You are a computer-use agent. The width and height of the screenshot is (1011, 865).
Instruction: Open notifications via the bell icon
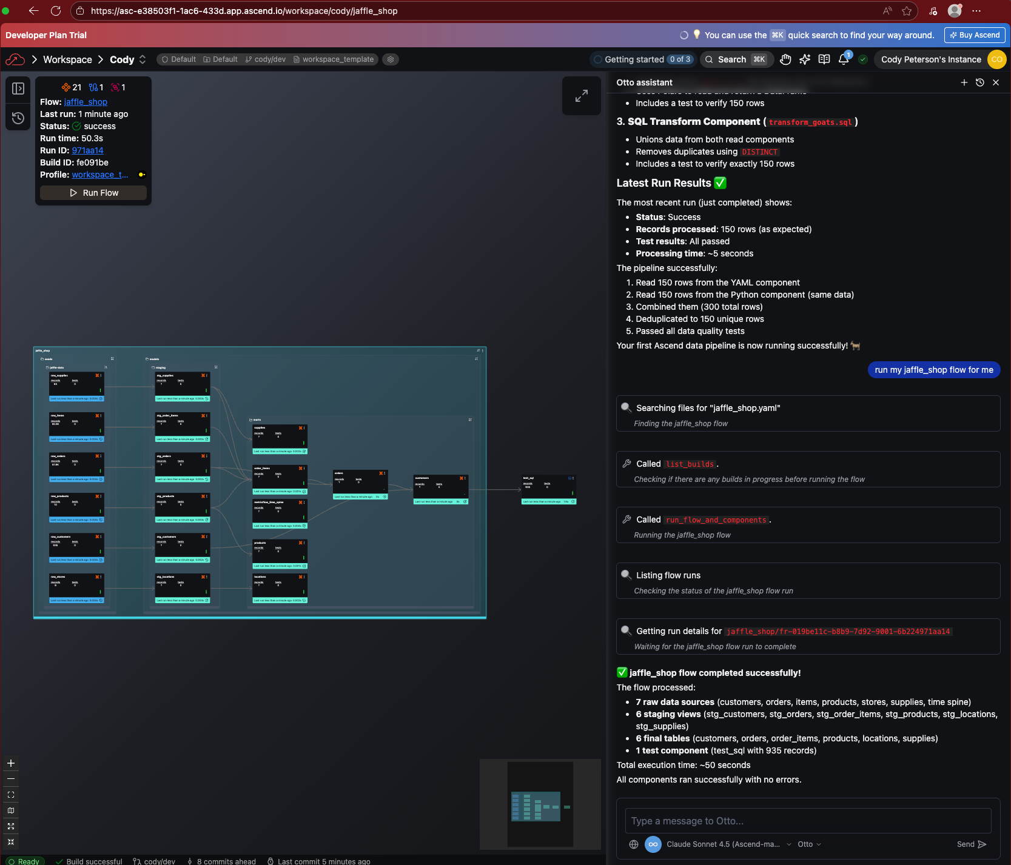click(844, 59)
